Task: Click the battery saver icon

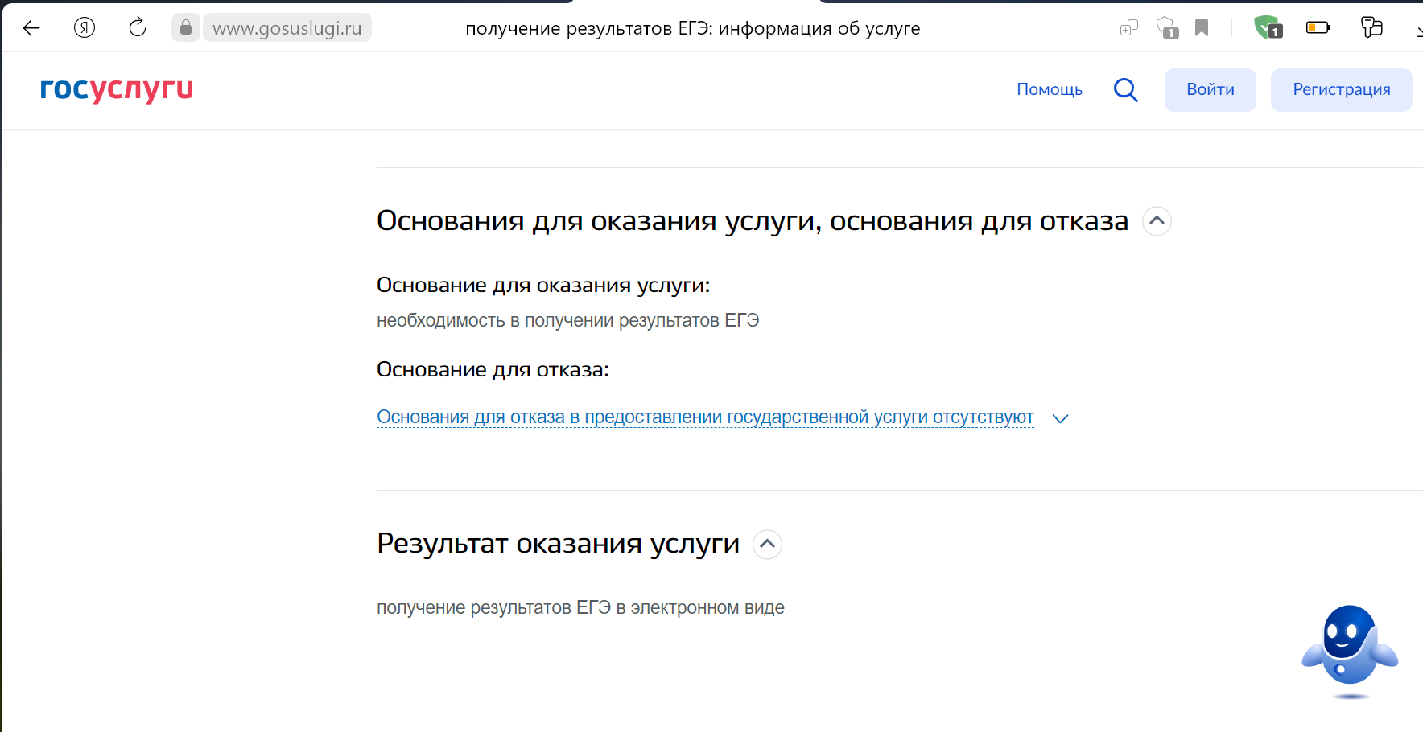Action: coord(1318,28)
